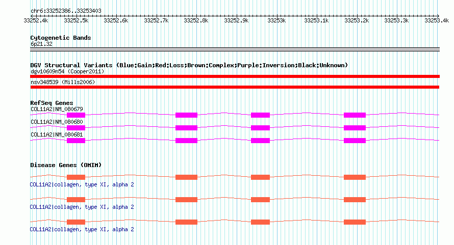
Task: Select top OMIM gene exon at 33253.2k
Action: click(355, 177)
